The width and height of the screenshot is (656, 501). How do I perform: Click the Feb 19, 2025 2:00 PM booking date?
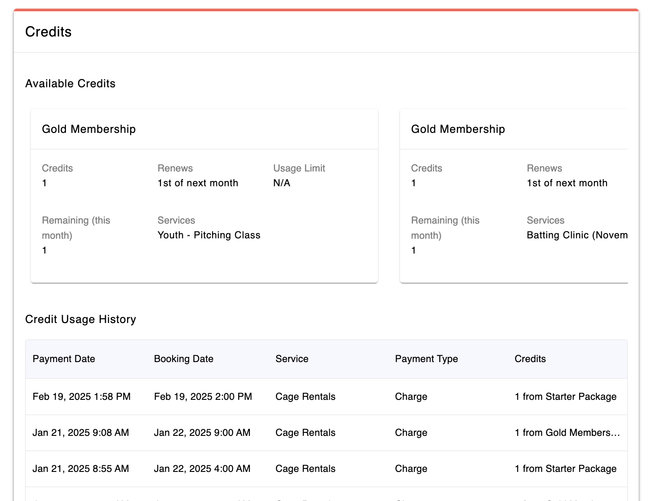coord(203,397)
